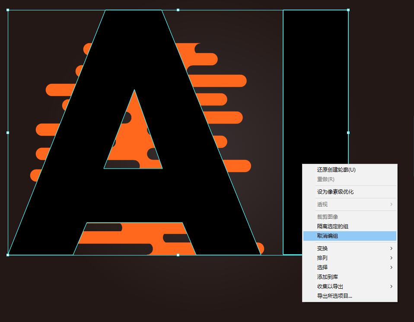
Task: Click 隔离选定的组 in context menu
Action: pos(350,226)
